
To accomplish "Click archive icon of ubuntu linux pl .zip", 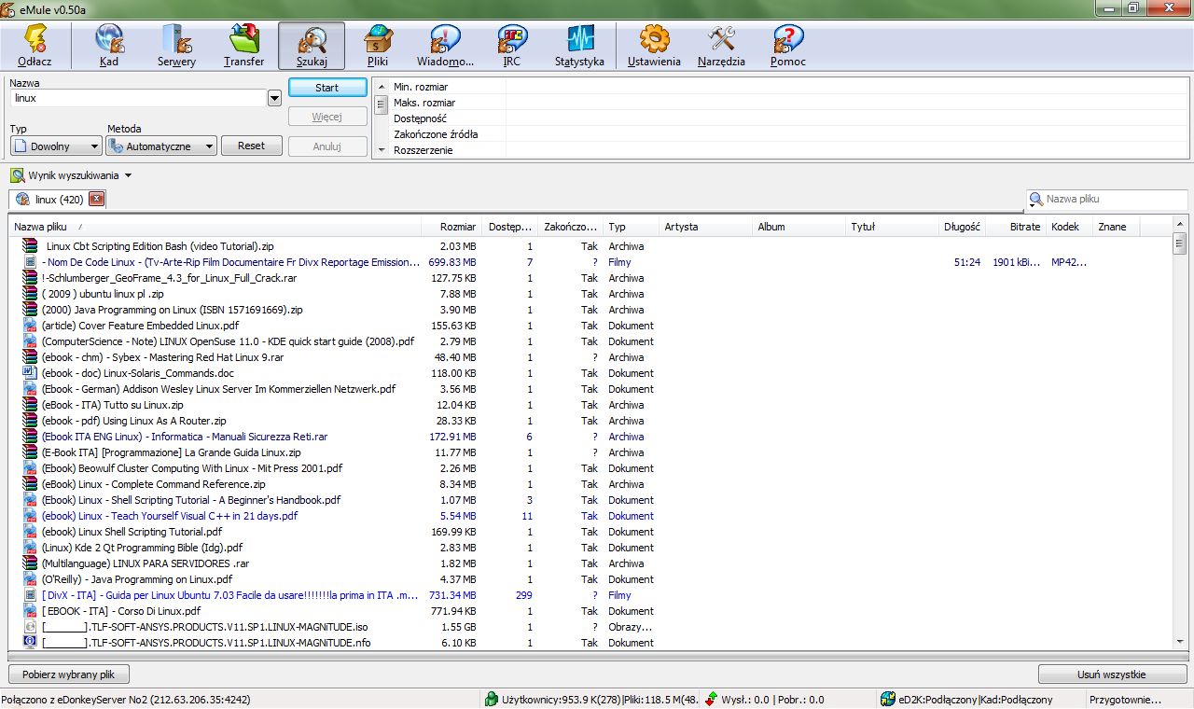I will [30, 294].
